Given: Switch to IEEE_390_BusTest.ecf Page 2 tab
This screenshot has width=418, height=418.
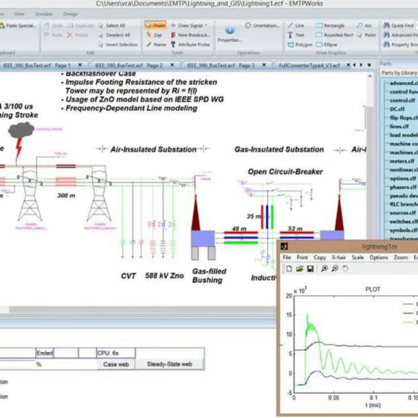Looking at the screenshot, I should pos(127,65).
